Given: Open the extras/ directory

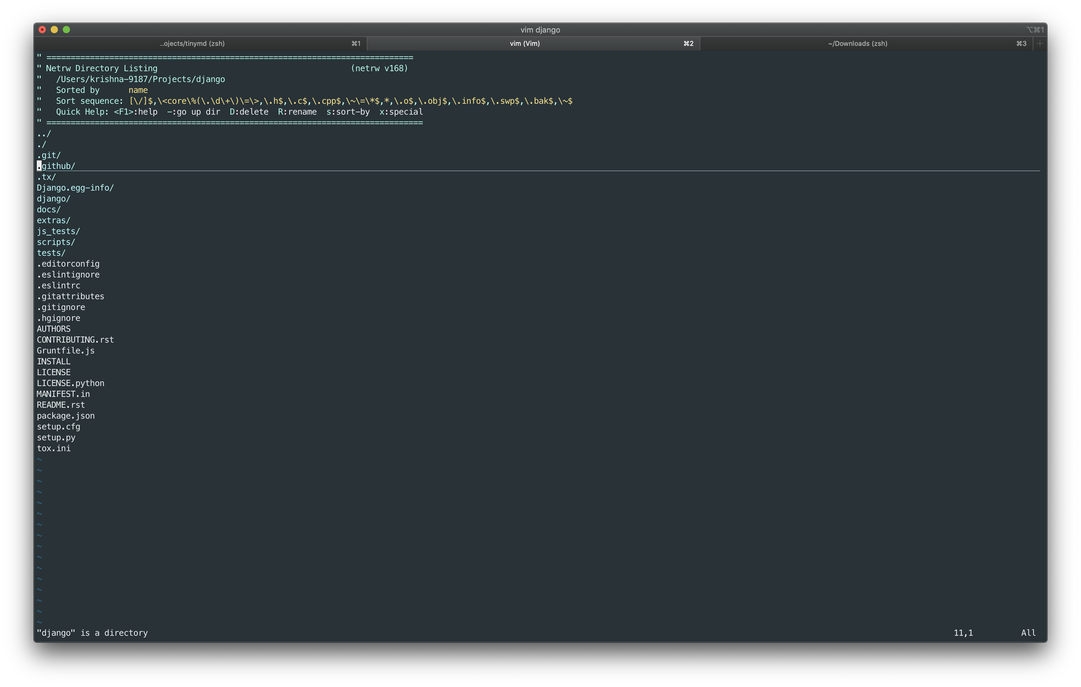Looking at the screenshot, I should point(53,220).
